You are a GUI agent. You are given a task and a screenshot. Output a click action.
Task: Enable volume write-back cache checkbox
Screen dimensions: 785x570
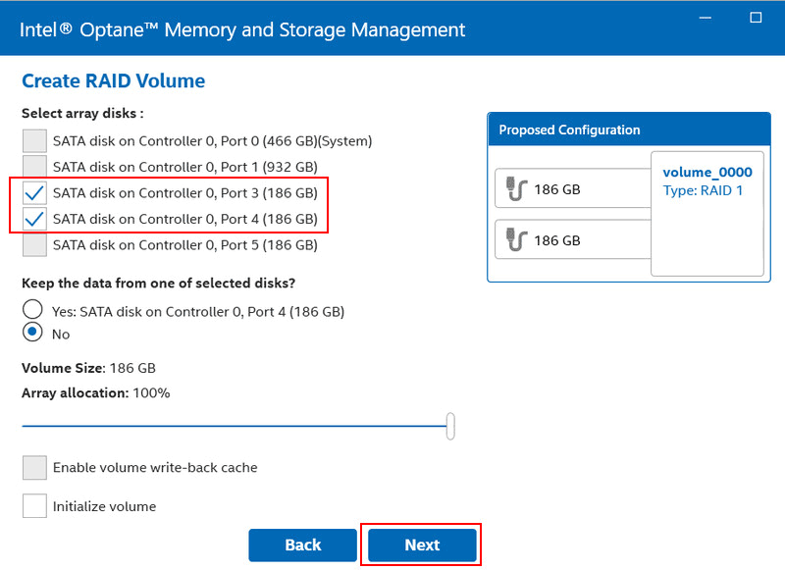[34, 467]
